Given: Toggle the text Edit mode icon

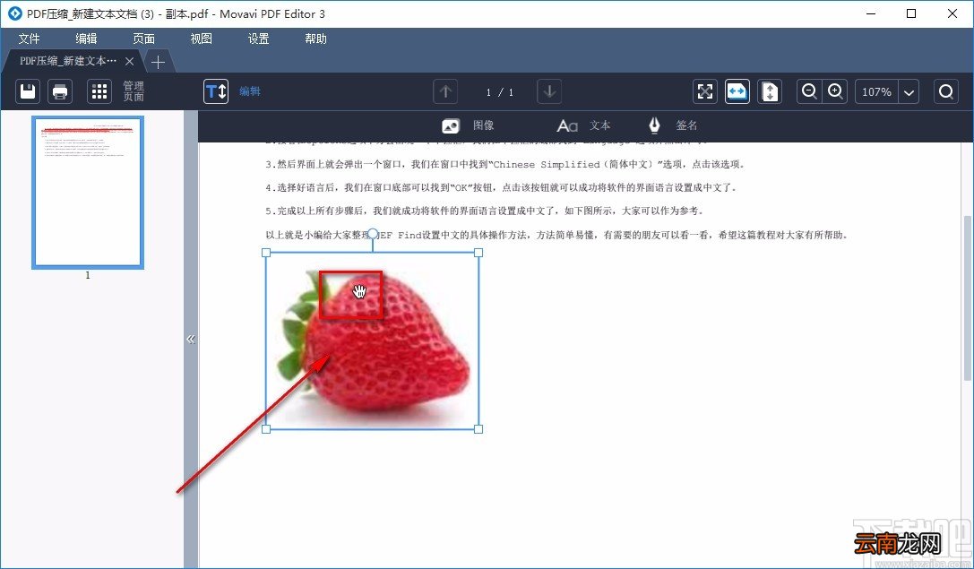Looking at the screenshot, I should click(216, 92).
